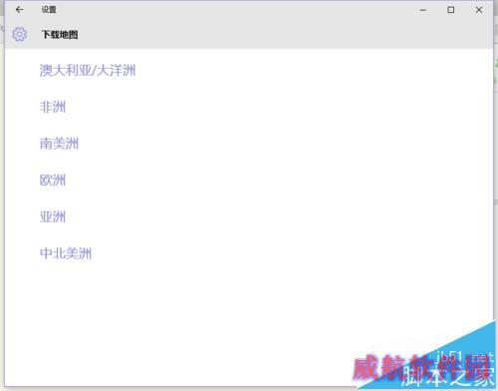Click the red 威航软件园 watermark
Viewport: 498px width, 391px height.
[421, 367]
